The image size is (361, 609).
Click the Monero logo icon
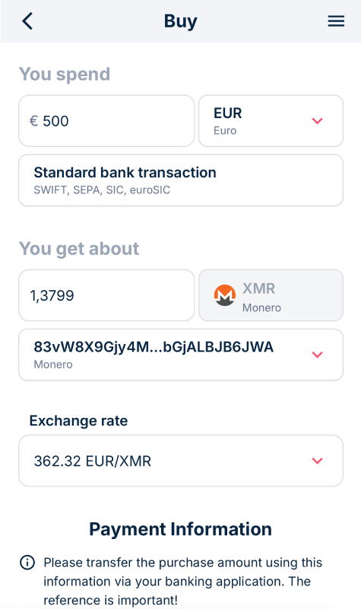pyautogui.click(x=225, y=295)
